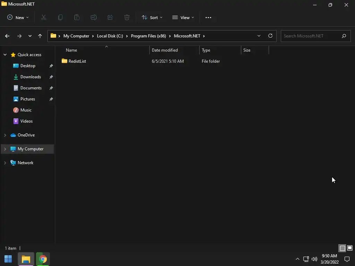This screenshot has height=266, width=355.
Task: Expand OneDrive tree node
Action: pos(5,135)
